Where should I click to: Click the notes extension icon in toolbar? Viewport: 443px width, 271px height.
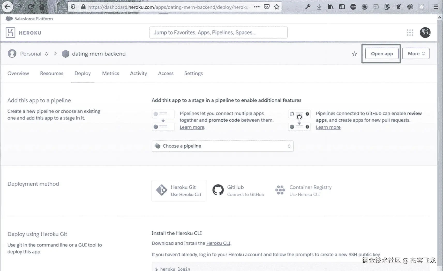tap(387, 7)
